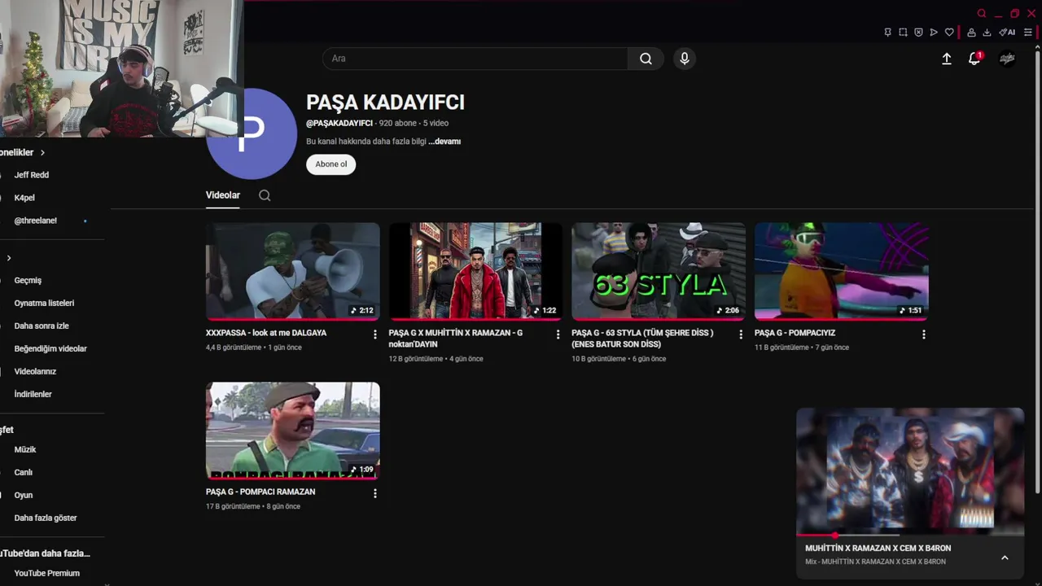
Task: Click the @PAŞAKADAYIFCI channel handle
Action: [x=339, y=123]
